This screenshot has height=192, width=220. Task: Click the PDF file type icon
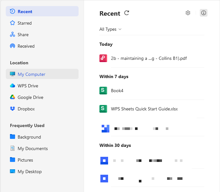click(x=103, y=58)
